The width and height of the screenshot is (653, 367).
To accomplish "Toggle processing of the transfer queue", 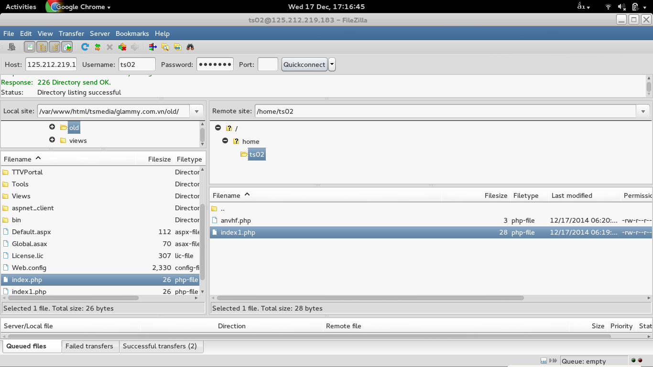I will [98, 47].
